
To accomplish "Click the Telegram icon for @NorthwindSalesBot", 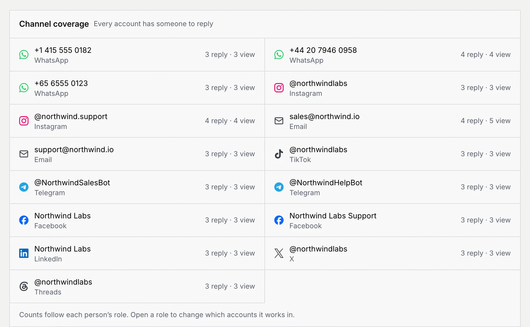I will (x=24, y=187).
